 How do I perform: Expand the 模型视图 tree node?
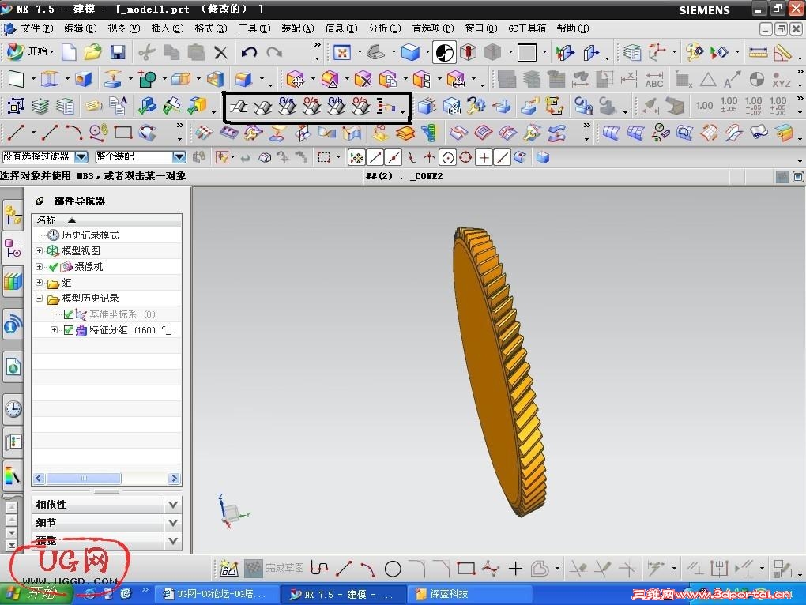coord(39,250)
